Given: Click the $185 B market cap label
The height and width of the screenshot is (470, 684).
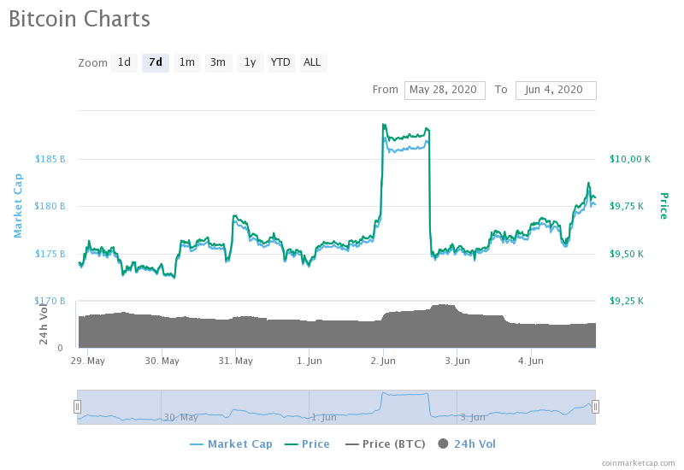Looking at the screenshot, I should [50, 159].
